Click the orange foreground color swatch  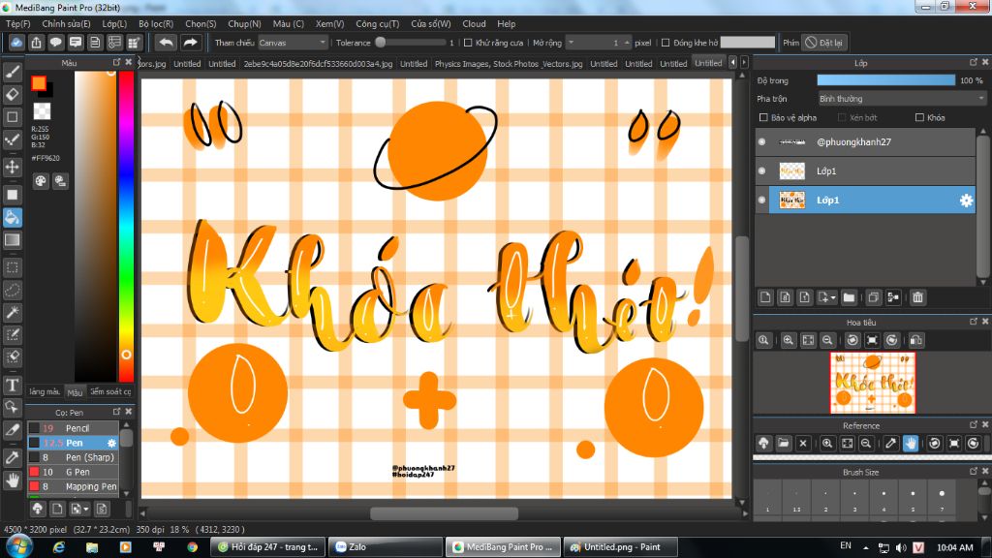click(x=39, y=83)
